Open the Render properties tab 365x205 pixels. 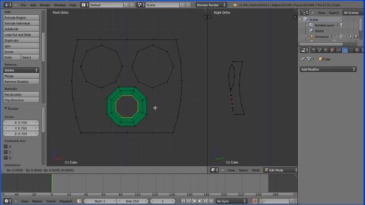click(x=313, y=50)
